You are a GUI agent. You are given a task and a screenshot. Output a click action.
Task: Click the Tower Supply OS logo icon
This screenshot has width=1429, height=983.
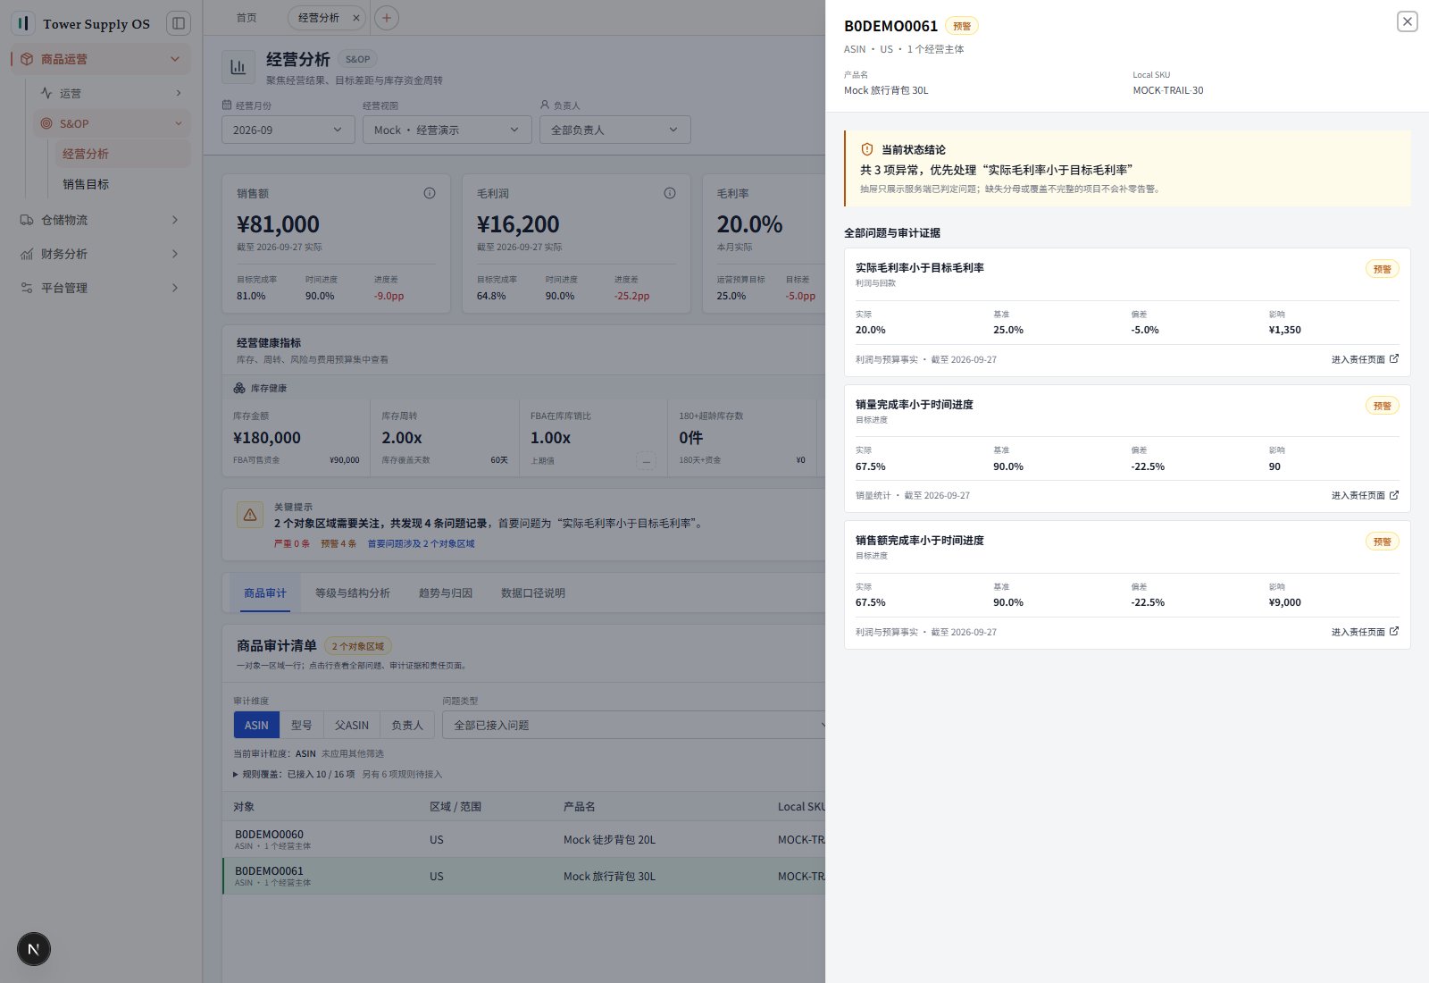[x=23, y=23]
